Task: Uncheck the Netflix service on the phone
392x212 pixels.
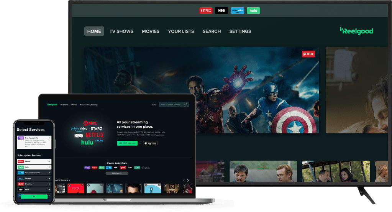Action: [34, 161]
